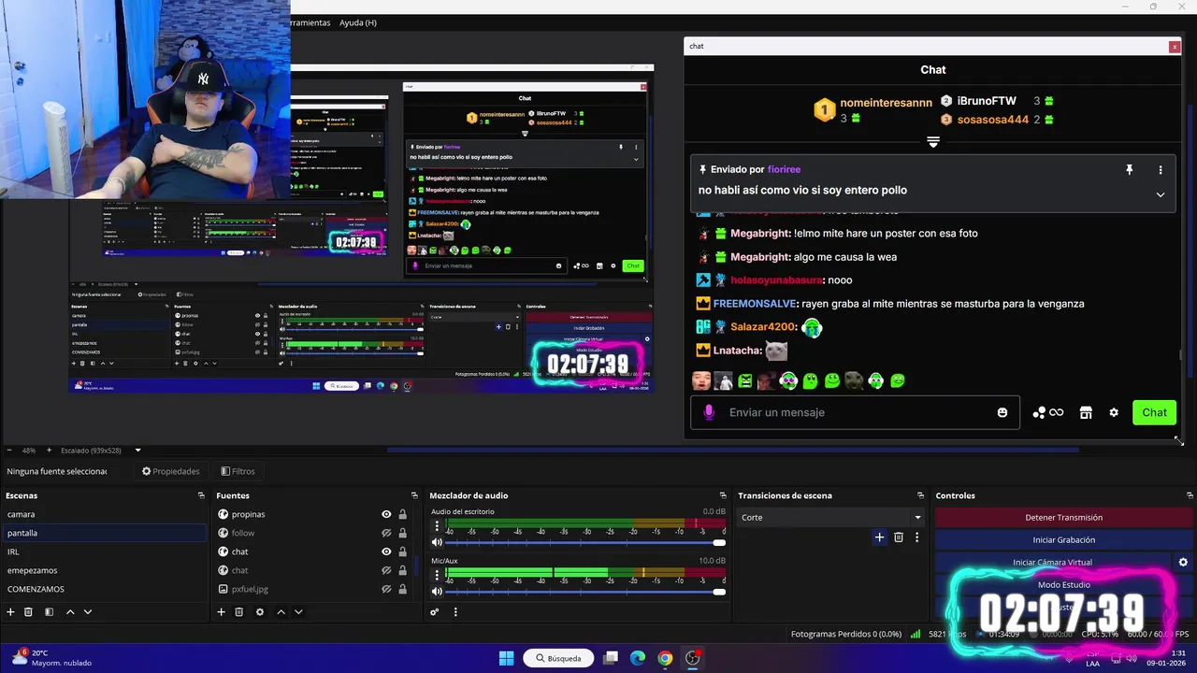Open Chrome in the Windows taskbar
Viewport: 1197px width, 673px height.
click(665, 658)
